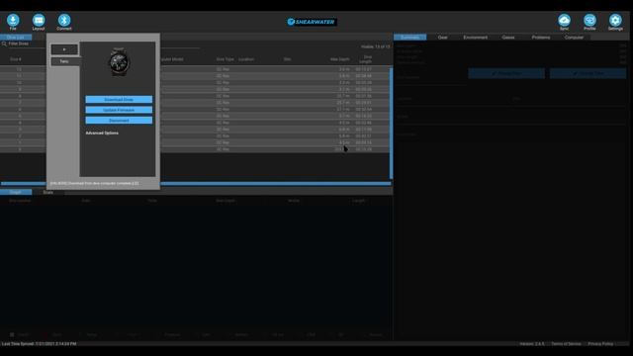
Task: Open the Terms of Service link
Action: [x=566, y=344]
